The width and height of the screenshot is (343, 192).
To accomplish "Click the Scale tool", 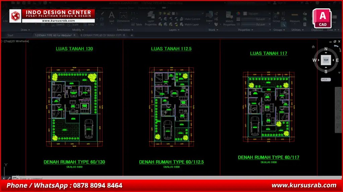I will coord(73,24).
